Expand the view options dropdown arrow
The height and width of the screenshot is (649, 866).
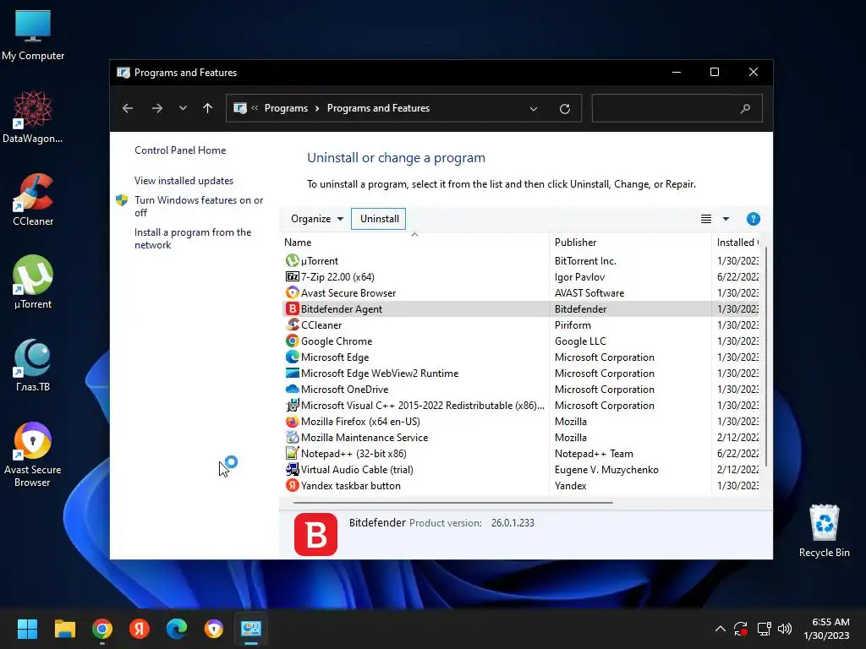(726, 219)
